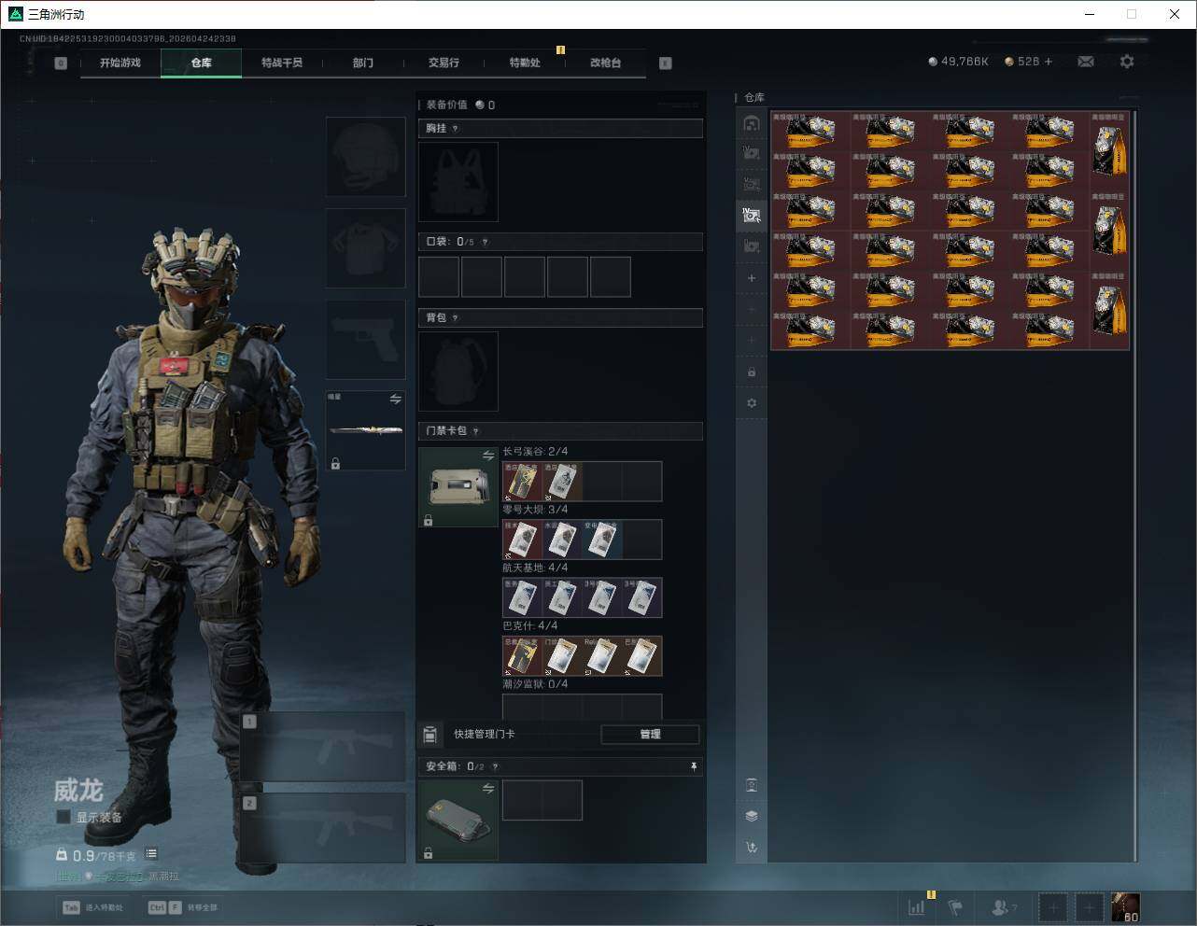Select the empty chest rig slot

point(458,182)
